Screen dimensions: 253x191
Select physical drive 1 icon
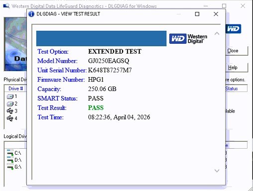click(x=10, y=96)
